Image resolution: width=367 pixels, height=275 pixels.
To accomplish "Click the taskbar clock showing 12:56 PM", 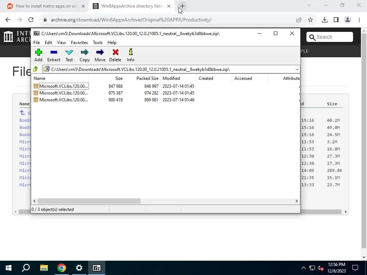I will click(336, 268).
